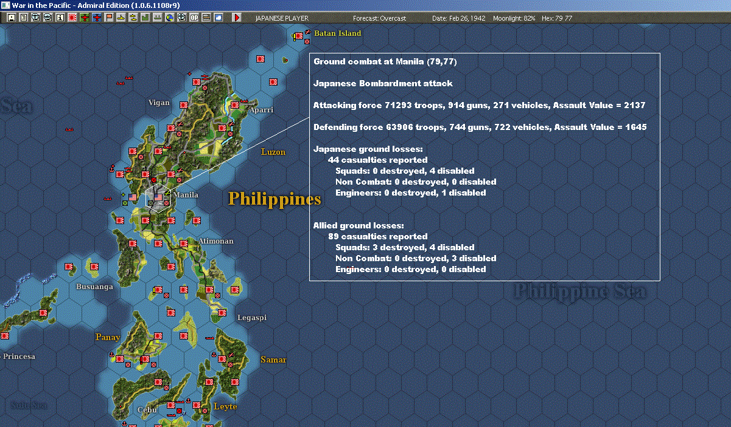Click the 'Attacking force 71293 troops' line
Screen dimensions: 731x427
(x=479, y=105)
